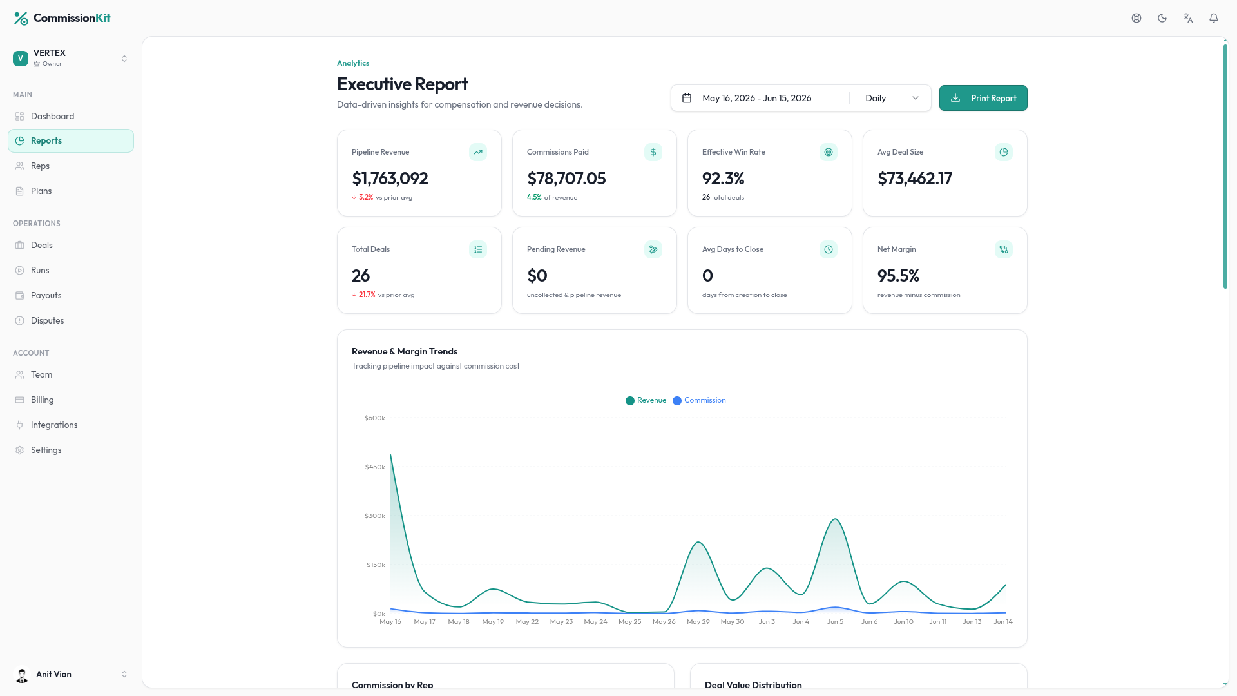
Task: Click the Effective Win Rate target icon
Action: point(829,152)
